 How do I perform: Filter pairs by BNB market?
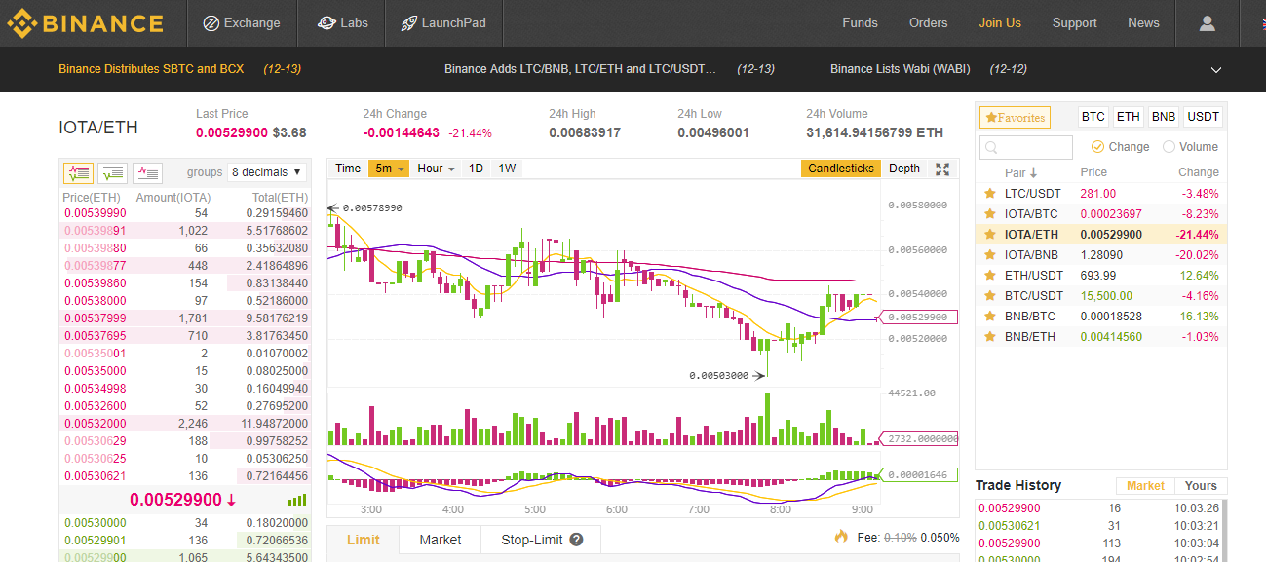pyautogui.click(x=1163, y=117)
